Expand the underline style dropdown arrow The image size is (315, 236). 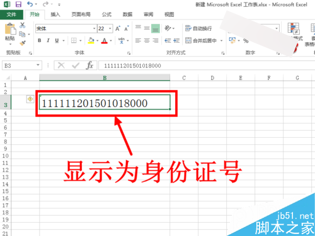[64, 40]
